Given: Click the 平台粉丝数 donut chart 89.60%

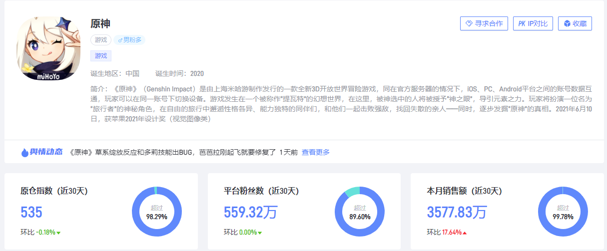Looking at the screenshot, I should pos(360,212).
